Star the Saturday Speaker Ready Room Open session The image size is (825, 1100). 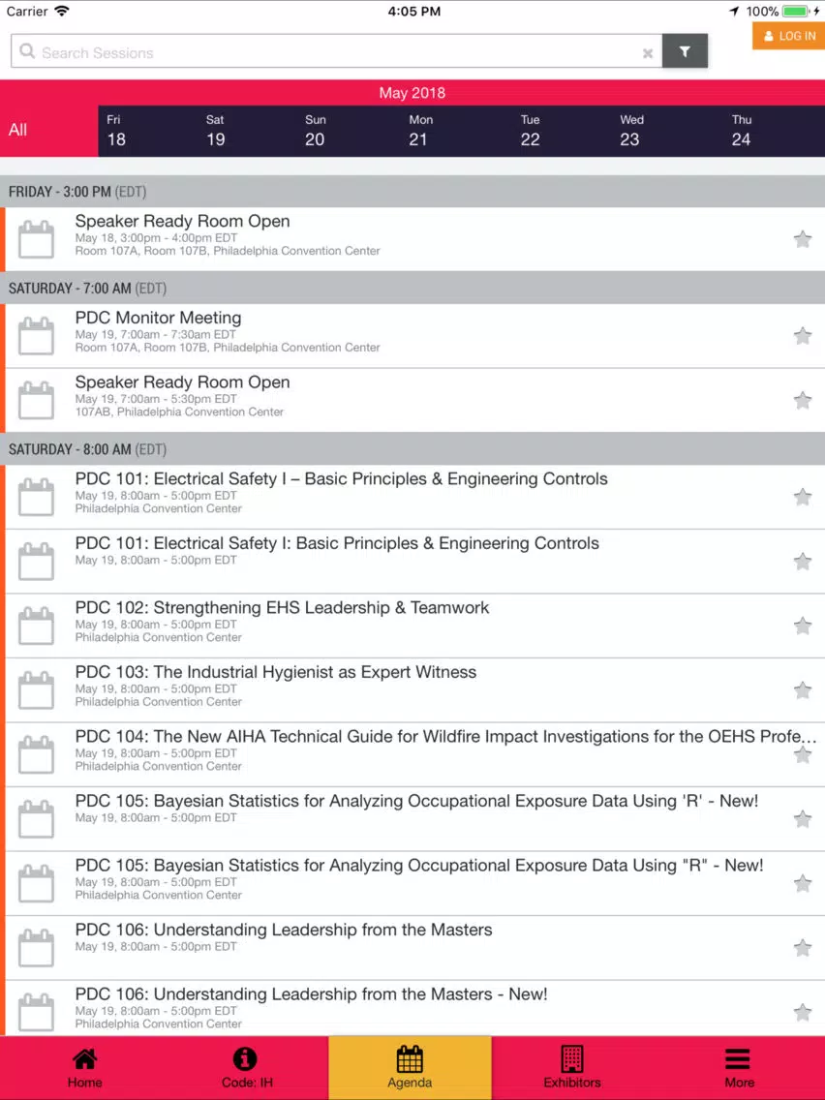(x=803, y=401)
